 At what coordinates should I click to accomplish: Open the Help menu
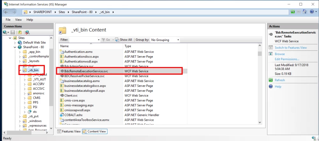coord(30,20)
